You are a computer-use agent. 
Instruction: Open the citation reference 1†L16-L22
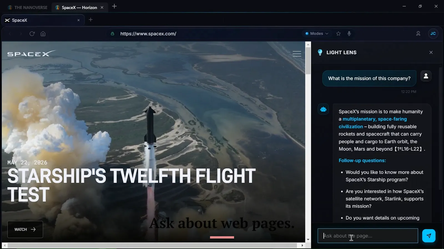coord(408,149)
